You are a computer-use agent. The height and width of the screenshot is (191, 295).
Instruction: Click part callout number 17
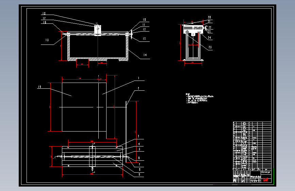coord(44,18)
